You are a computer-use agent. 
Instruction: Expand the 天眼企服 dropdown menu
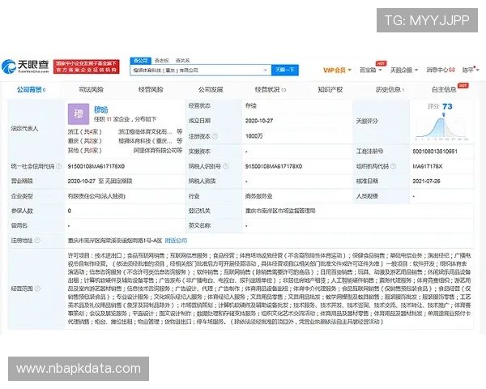(x=404, y=71)
